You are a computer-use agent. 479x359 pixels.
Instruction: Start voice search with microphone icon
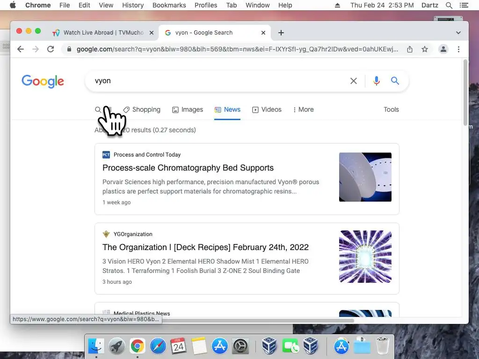377,81
